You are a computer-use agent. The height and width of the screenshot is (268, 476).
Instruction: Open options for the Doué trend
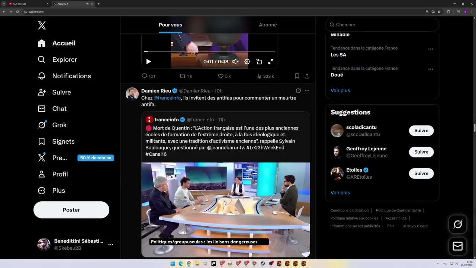tap(431, 69)
